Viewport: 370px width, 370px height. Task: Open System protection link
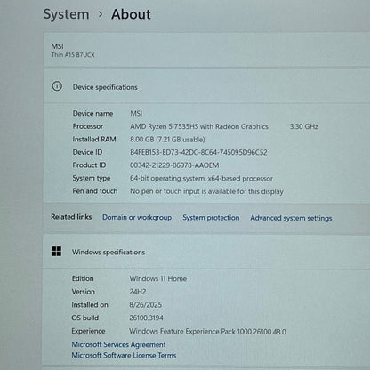211,218
